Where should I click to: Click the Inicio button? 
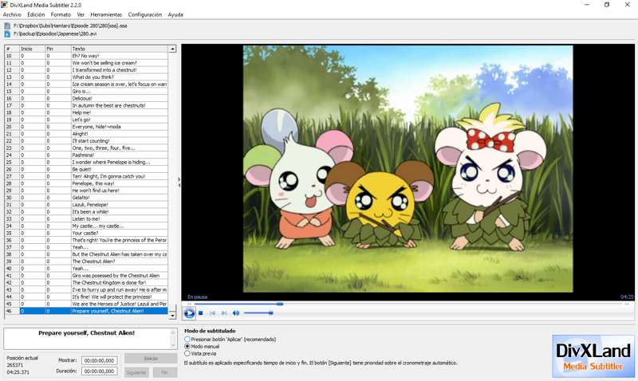(x=151, y=359)
